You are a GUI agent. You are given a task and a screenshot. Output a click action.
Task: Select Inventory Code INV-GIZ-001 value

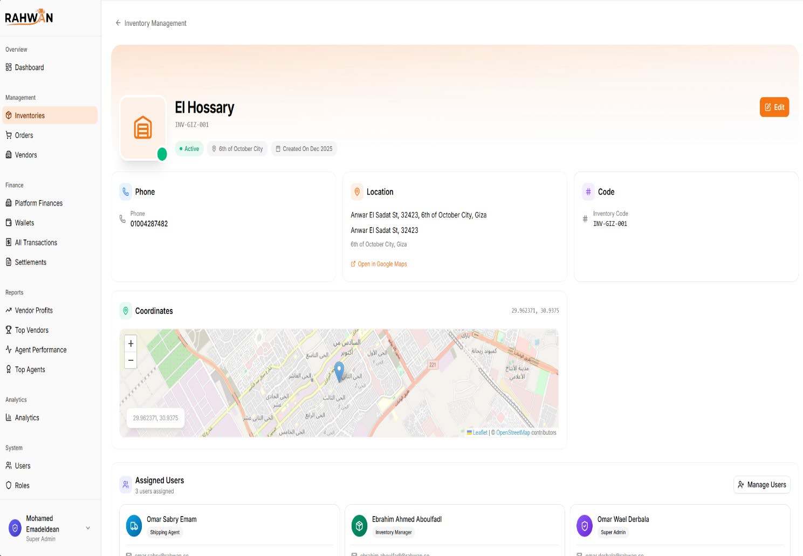coord(610,224)
